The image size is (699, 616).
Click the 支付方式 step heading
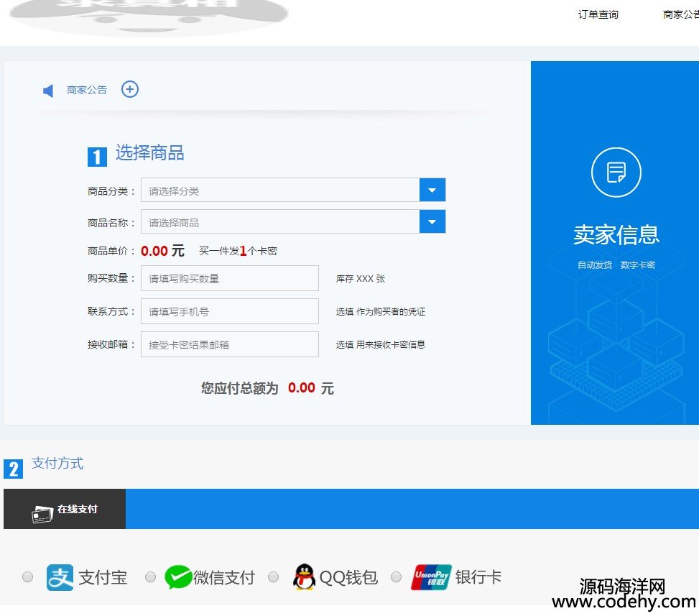point(57,464)
